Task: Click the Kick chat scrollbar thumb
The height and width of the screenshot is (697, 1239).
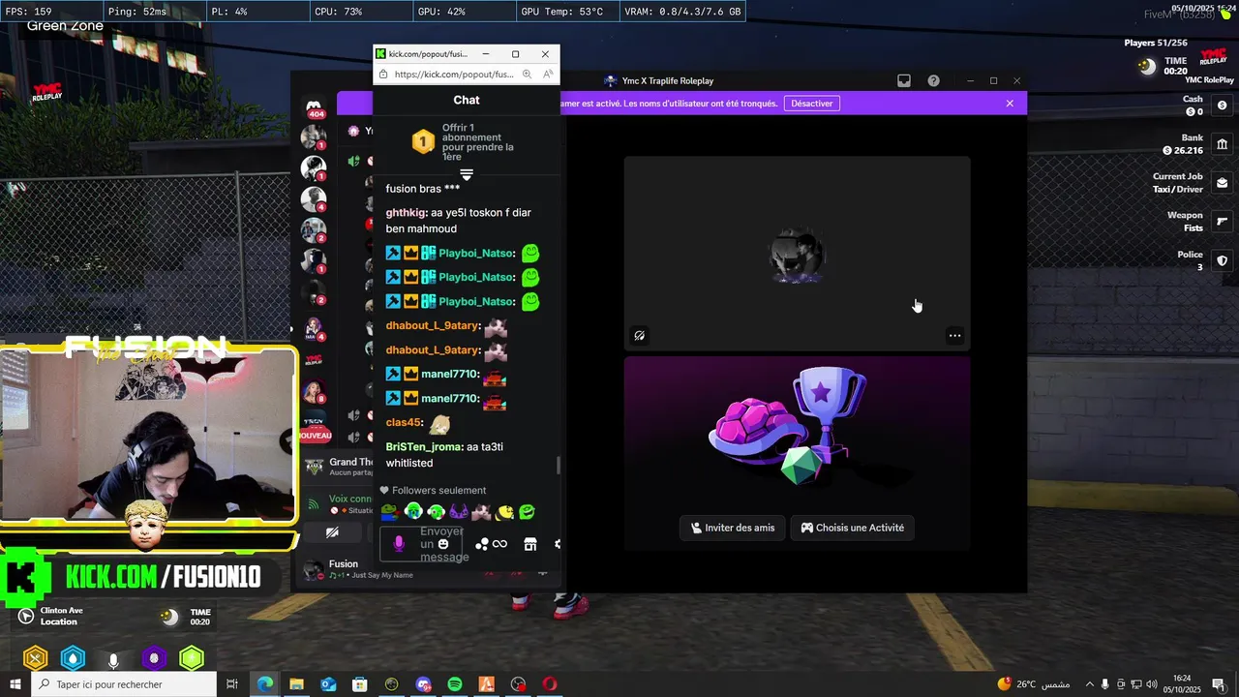Action: [x=558, y=466]
